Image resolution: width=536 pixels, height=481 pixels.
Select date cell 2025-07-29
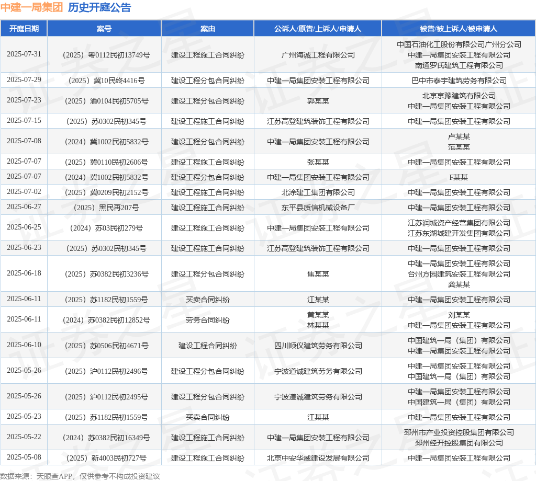click(x=24, y=80)
